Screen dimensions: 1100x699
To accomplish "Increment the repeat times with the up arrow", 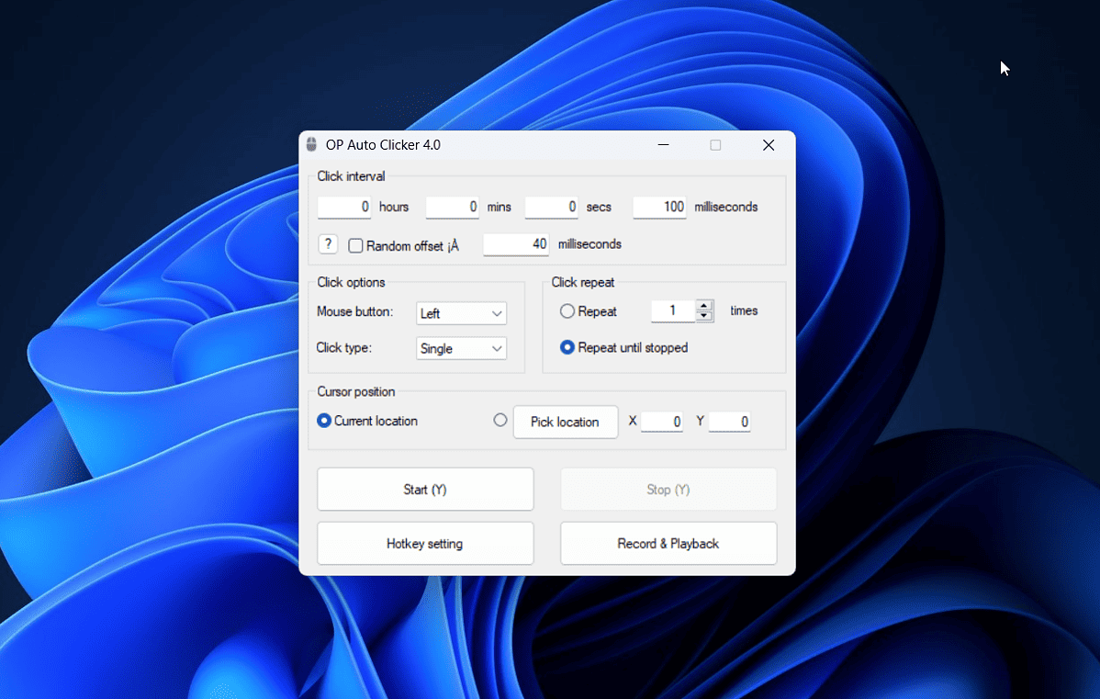I will click(704, 306).
